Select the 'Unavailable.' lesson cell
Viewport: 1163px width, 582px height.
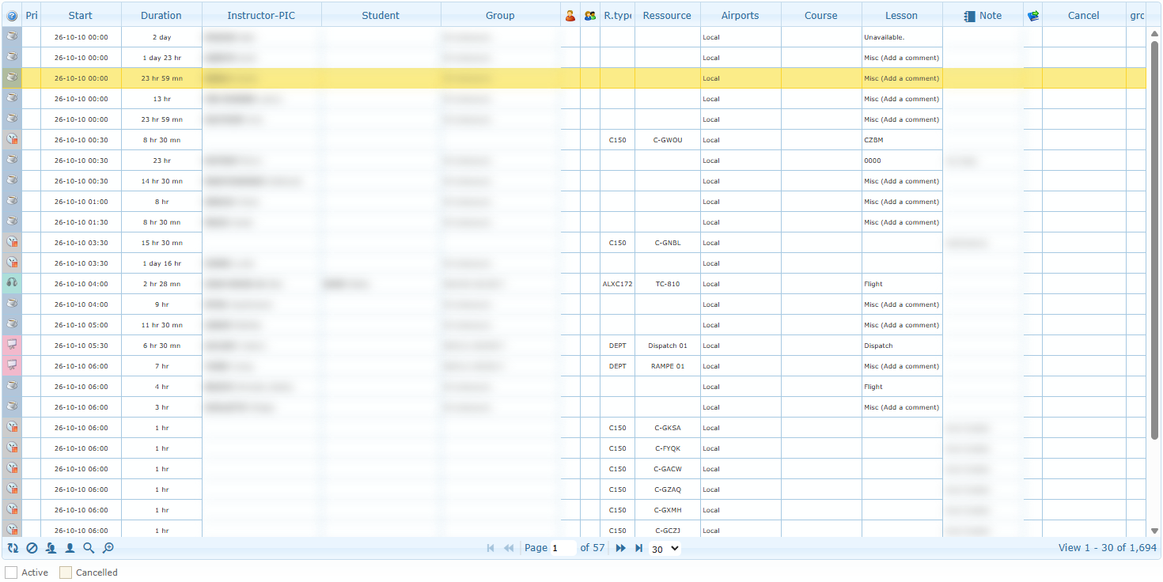coord(902,37)
